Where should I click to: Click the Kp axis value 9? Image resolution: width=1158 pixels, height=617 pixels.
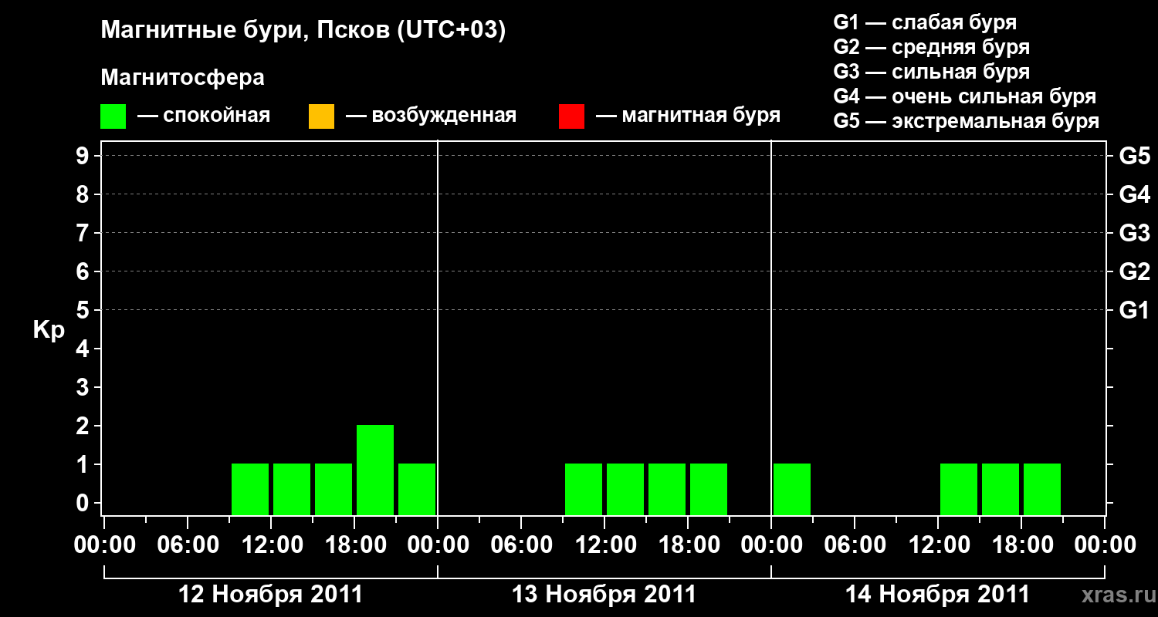tap(84, 156)
